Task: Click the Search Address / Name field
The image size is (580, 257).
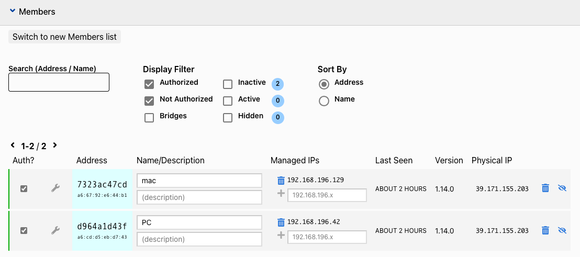Action: click(59, 82)
